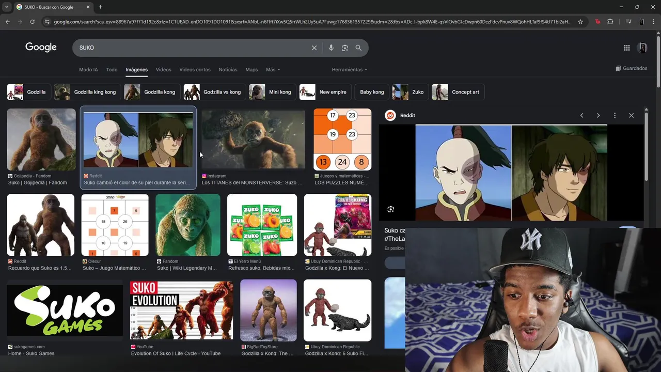Filter by New empire chip

[325, 92]
